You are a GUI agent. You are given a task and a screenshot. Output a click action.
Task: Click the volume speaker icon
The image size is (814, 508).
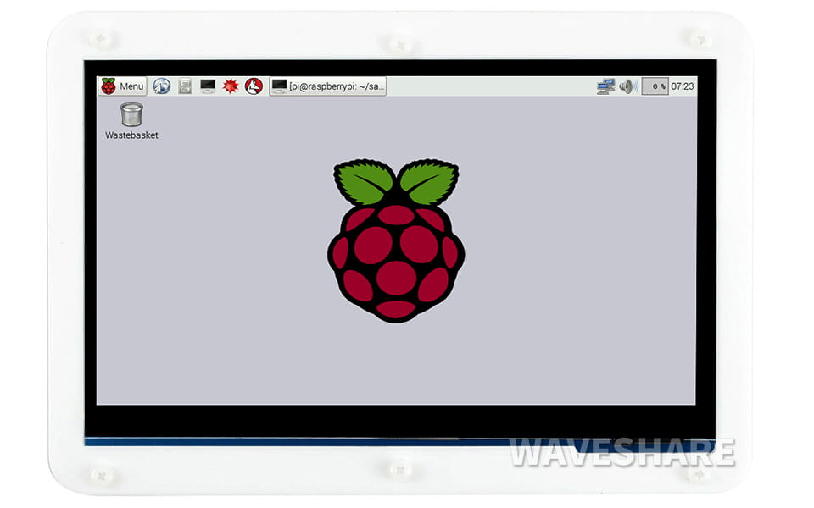627,86
